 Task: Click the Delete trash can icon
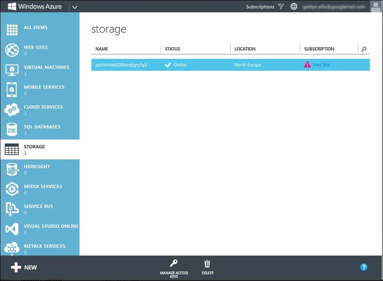207,264
